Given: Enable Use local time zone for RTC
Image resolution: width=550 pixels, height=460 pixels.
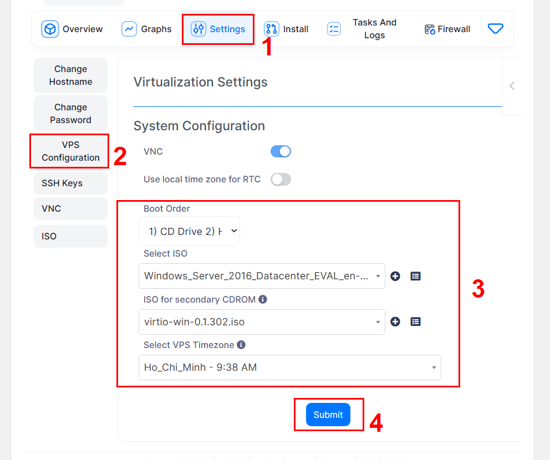Looking at the screenshot, I should tap(281, 180).
